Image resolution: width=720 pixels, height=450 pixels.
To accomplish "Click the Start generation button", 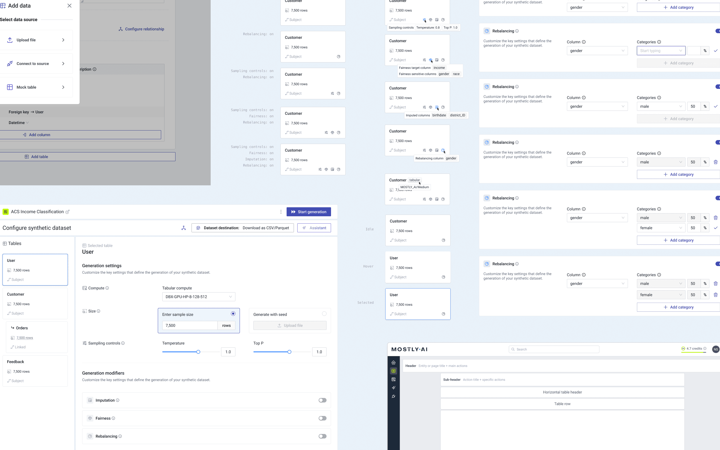I will (x=309, y=212).
